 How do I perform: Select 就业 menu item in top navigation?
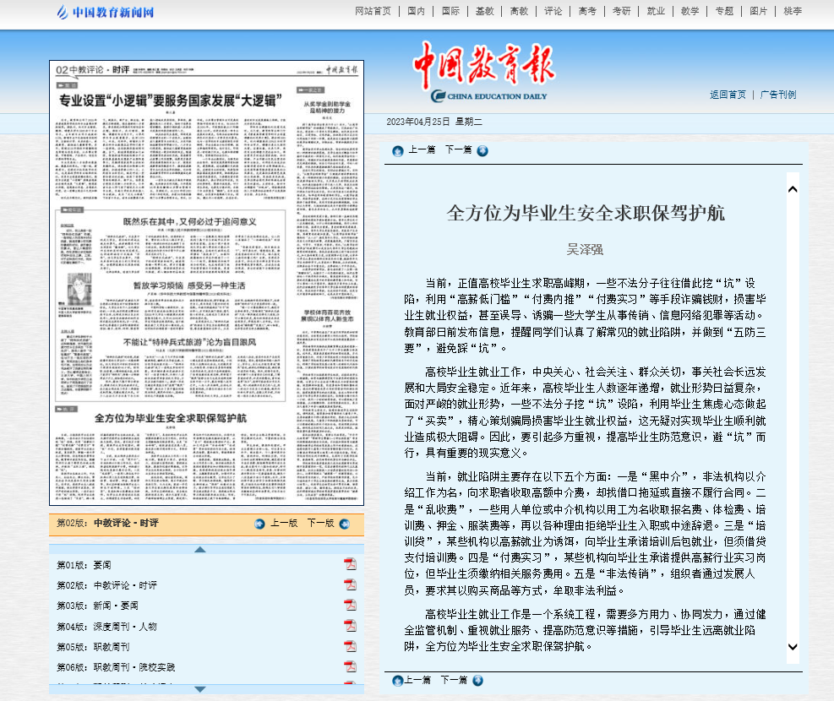(x=655, y=12)
